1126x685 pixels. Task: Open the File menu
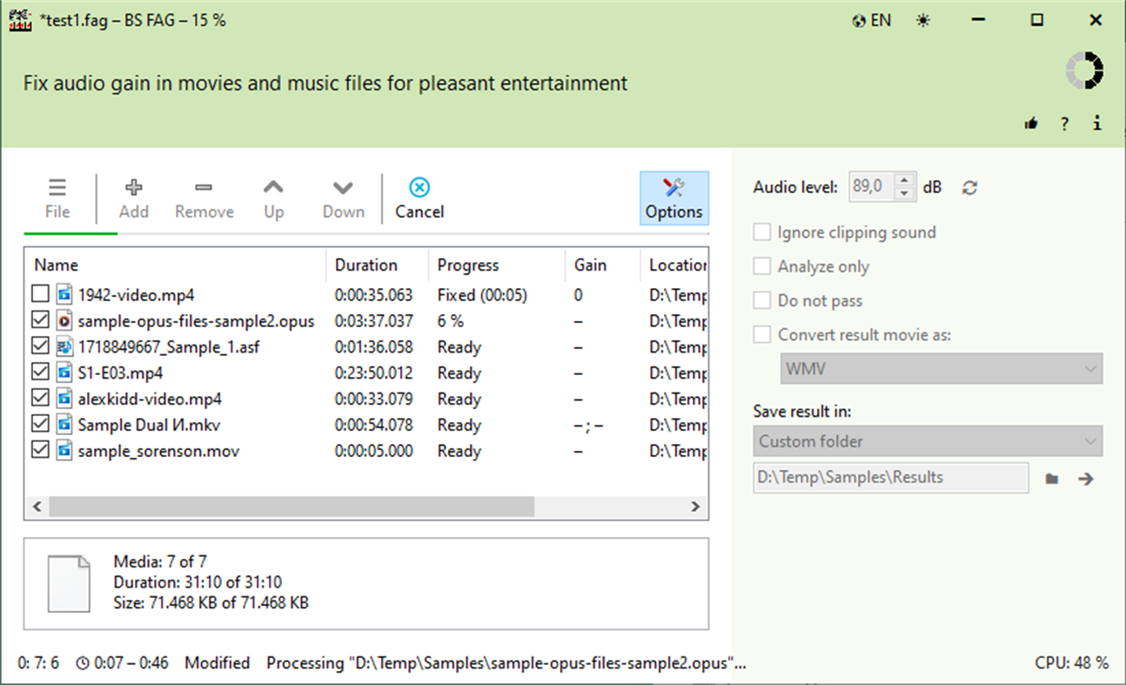click(x=57, y=196)
